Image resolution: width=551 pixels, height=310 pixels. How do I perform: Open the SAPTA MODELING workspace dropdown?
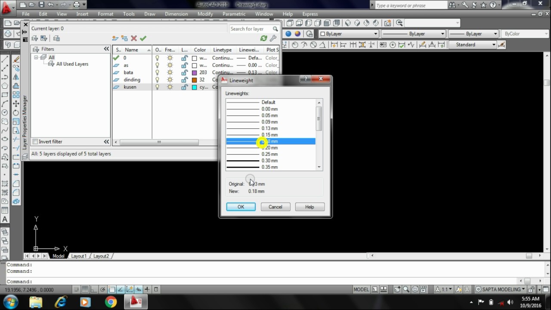(x=500, y=289)
